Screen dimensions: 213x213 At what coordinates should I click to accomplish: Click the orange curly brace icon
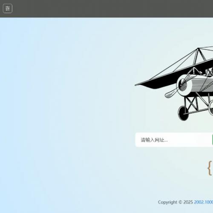210,168
